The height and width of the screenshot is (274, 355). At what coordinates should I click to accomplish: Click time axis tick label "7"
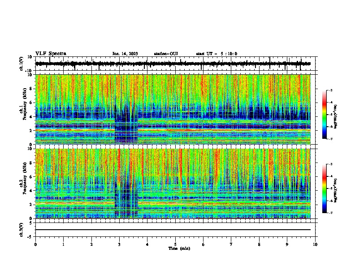point(231,244)
